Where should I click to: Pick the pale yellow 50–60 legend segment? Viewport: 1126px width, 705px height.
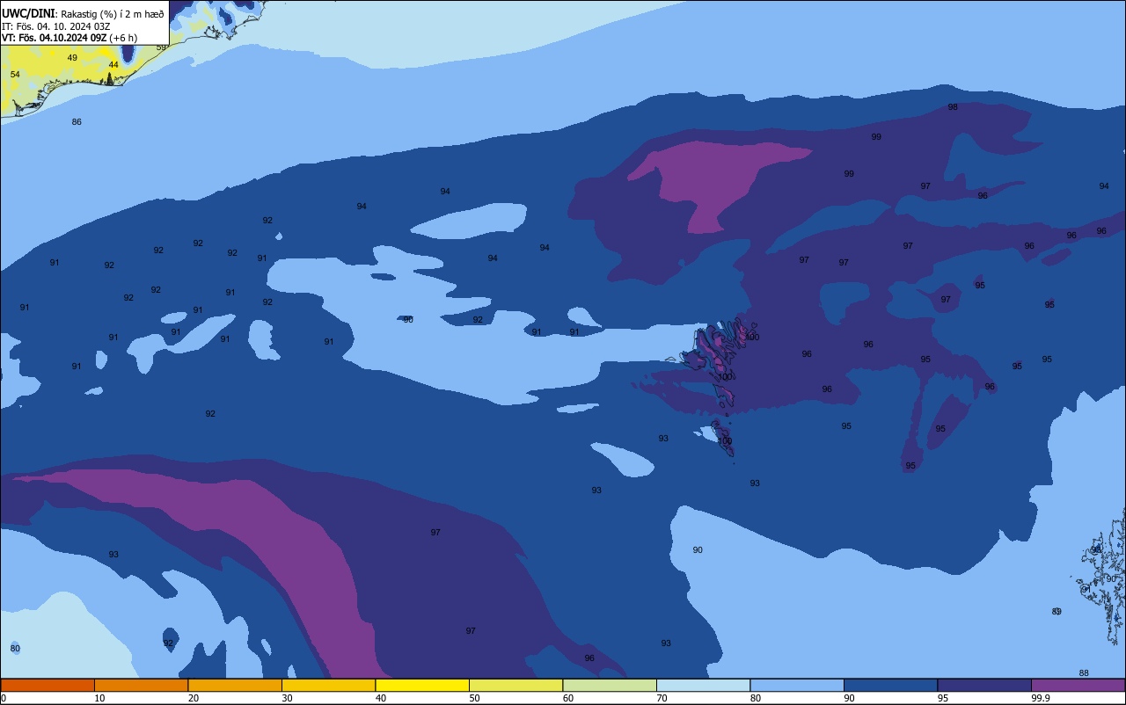tap(515, 685)
